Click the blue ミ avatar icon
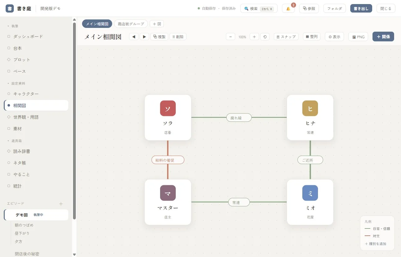The height and width of the screenshot is (257, 401). pos(310,193)
